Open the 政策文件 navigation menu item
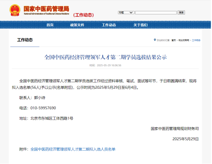212x164 pixels. [x=77, y=25]
